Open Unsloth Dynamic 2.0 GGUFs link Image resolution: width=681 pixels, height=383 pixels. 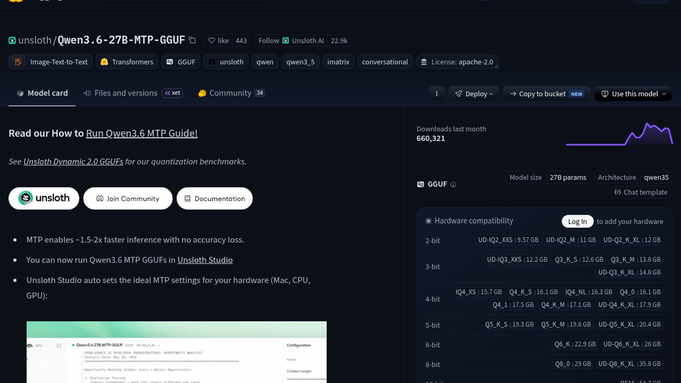73,162
